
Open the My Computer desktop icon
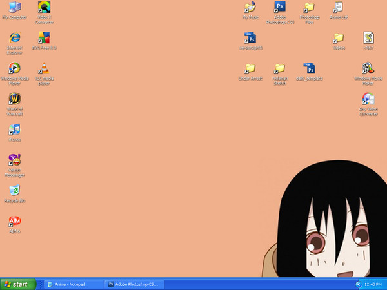[14, 8]
